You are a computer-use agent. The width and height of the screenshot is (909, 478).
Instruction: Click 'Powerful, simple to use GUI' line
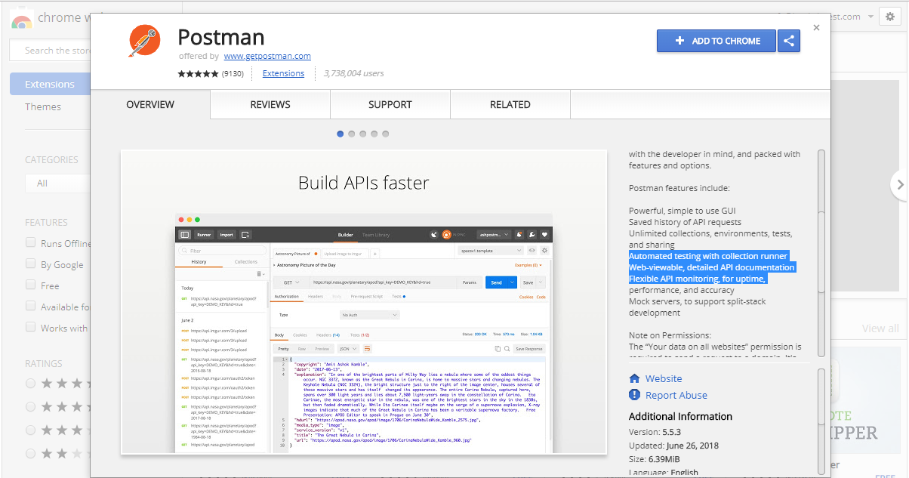coord(682,211)
